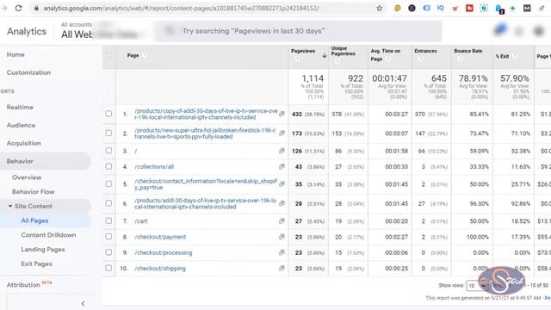Image resolution: width=551 pixels, height=310 pixels.
Task: Open Content Drilldown report
Action: click(48, 235)
